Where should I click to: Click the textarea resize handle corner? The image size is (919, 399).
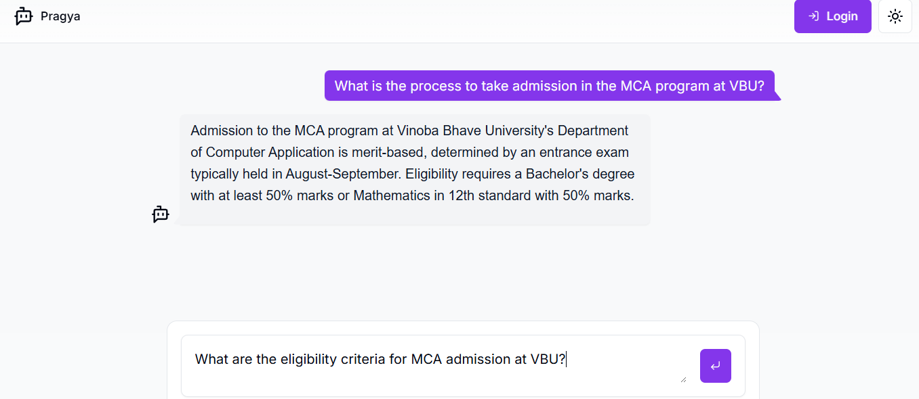683,379
